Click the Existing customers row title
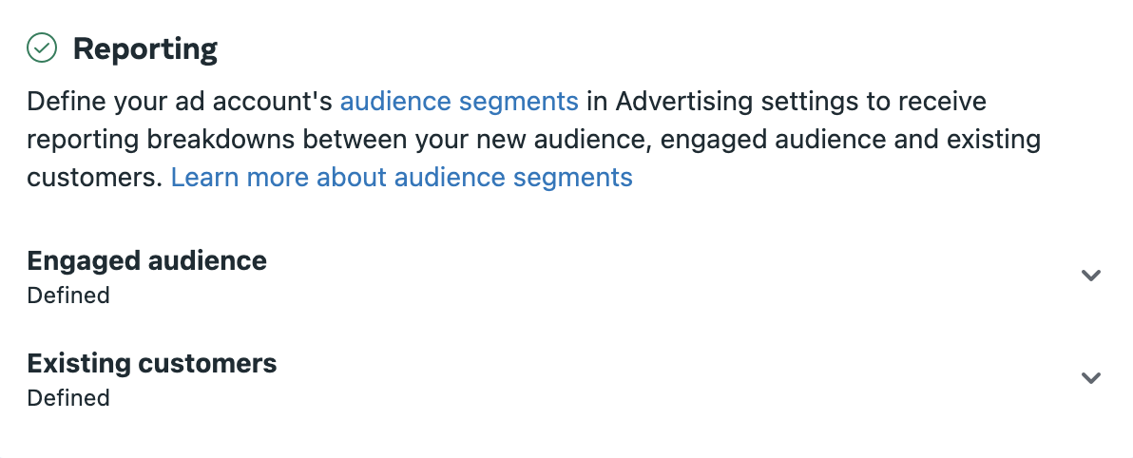The image size is (1133, 458). [152, 363]
